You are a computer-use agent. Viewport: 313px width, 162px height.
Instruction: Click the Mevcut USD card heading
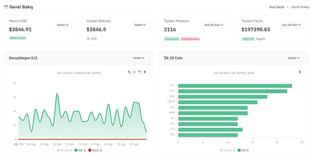click(18, 21)
